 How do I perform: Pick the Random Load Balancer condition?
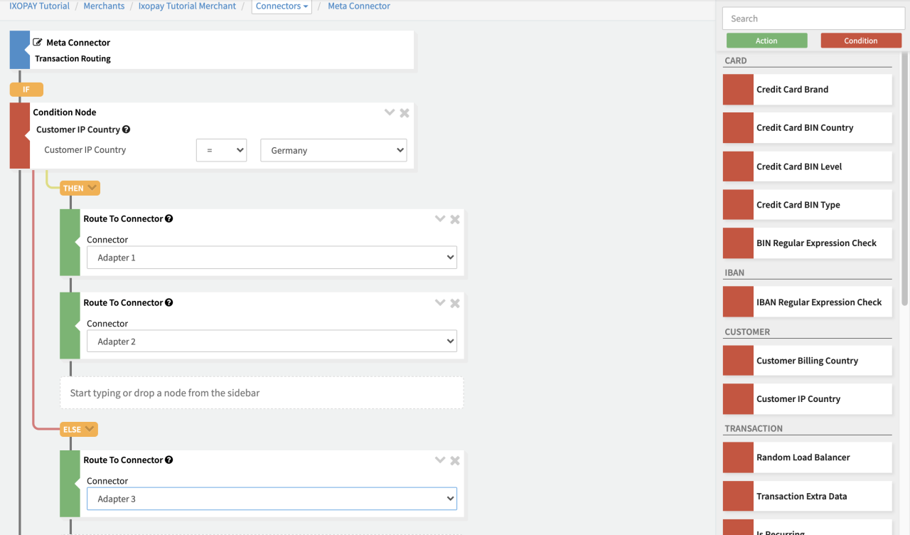pyautogui.click(x=807, y=457)
